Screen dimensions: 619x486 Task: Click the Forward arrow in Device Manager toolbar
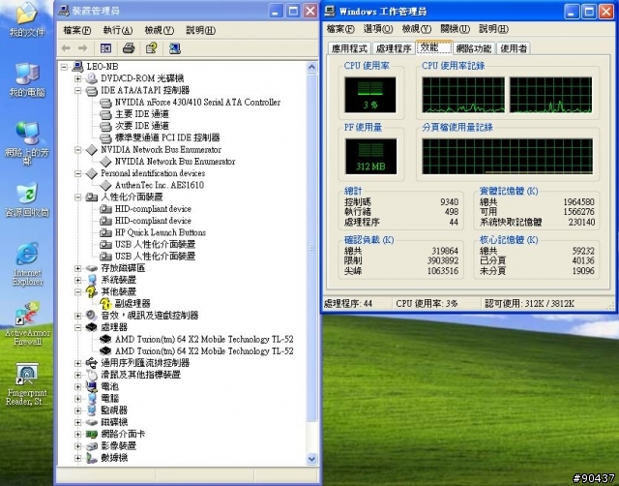[x=82, y=48]
